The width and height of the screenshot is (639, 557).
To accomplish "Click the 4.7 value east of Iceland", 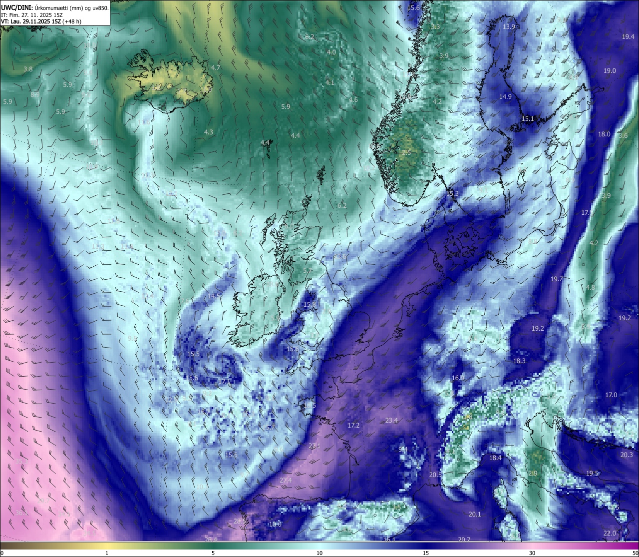I will (216, 67).
